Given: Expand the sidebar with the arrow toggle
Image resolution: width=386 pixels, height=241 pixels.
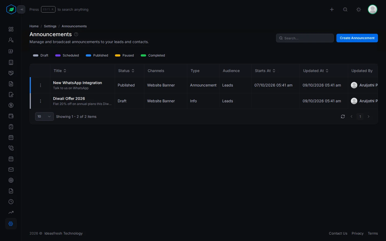Looking at the screenshot, I should 21,10.
